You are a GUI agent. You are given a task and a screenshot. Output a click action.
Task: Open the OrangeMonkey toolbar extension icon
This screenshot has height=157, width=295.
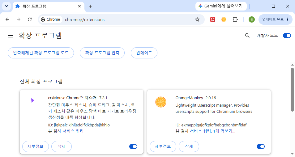pos(224,19)
